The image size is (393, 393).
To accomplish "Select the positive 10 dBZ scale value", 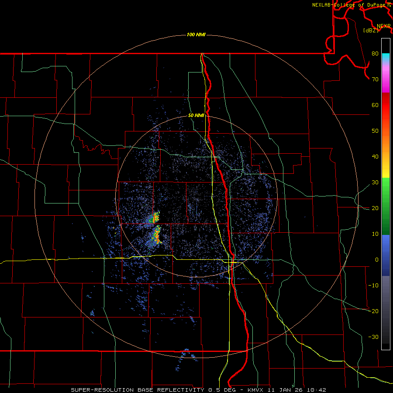I will (x=375, y=234).
